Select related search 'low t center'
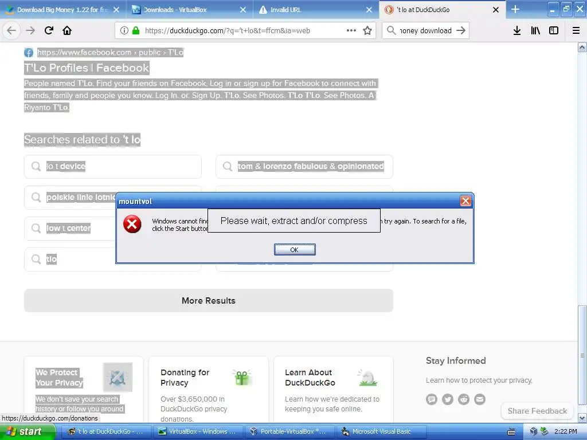Viewport: 587px width, 440px height. [x=70, y=228]
